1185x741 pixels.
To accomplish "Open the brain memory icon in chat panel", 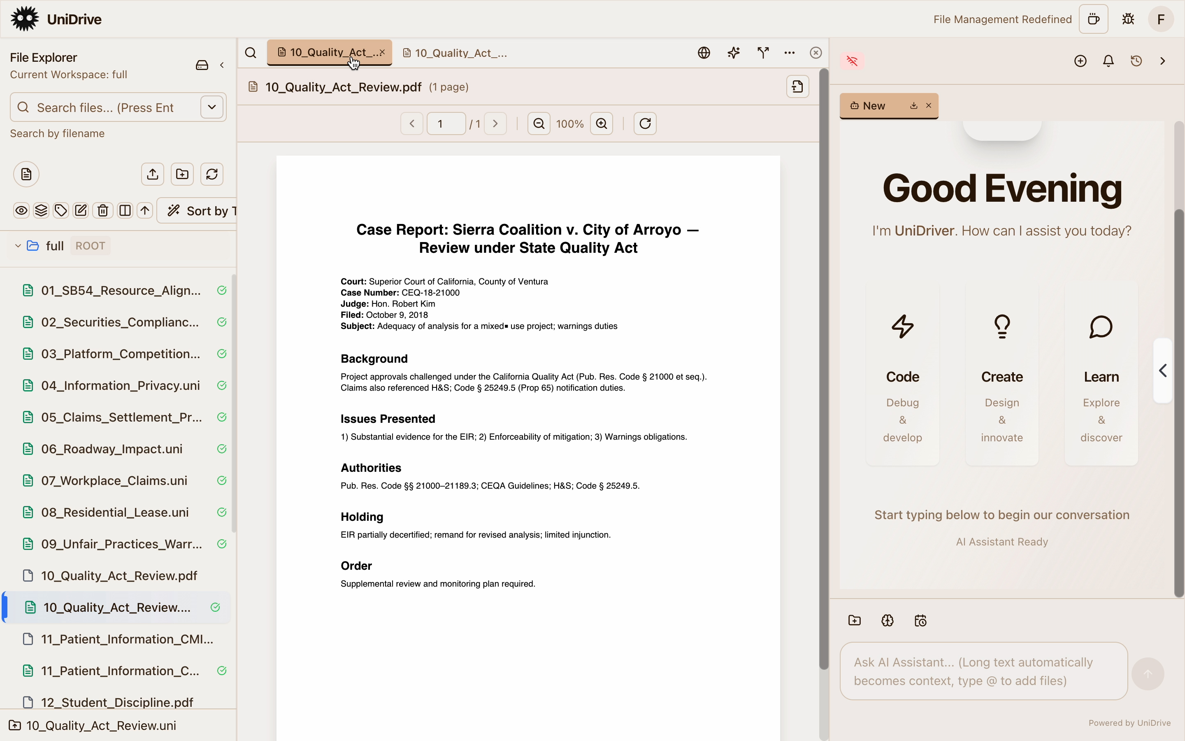I will pyautogui.click(x=887, y=620).
